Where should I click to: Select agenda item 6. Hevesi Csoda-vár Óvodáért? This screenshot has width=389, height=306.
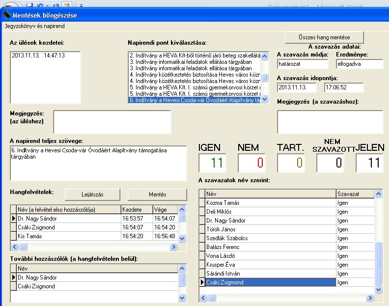click(195, 100)
